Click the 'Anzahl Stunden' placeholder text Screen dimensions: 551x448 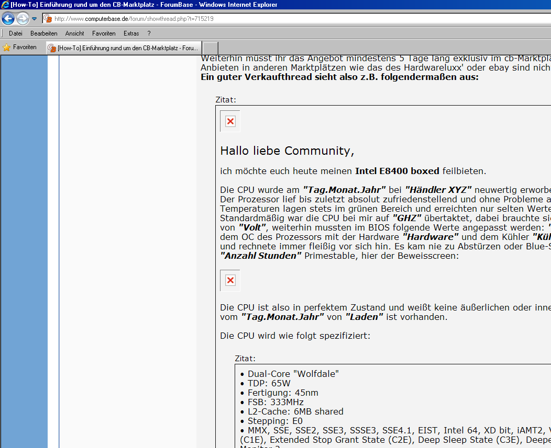[261, 256]
